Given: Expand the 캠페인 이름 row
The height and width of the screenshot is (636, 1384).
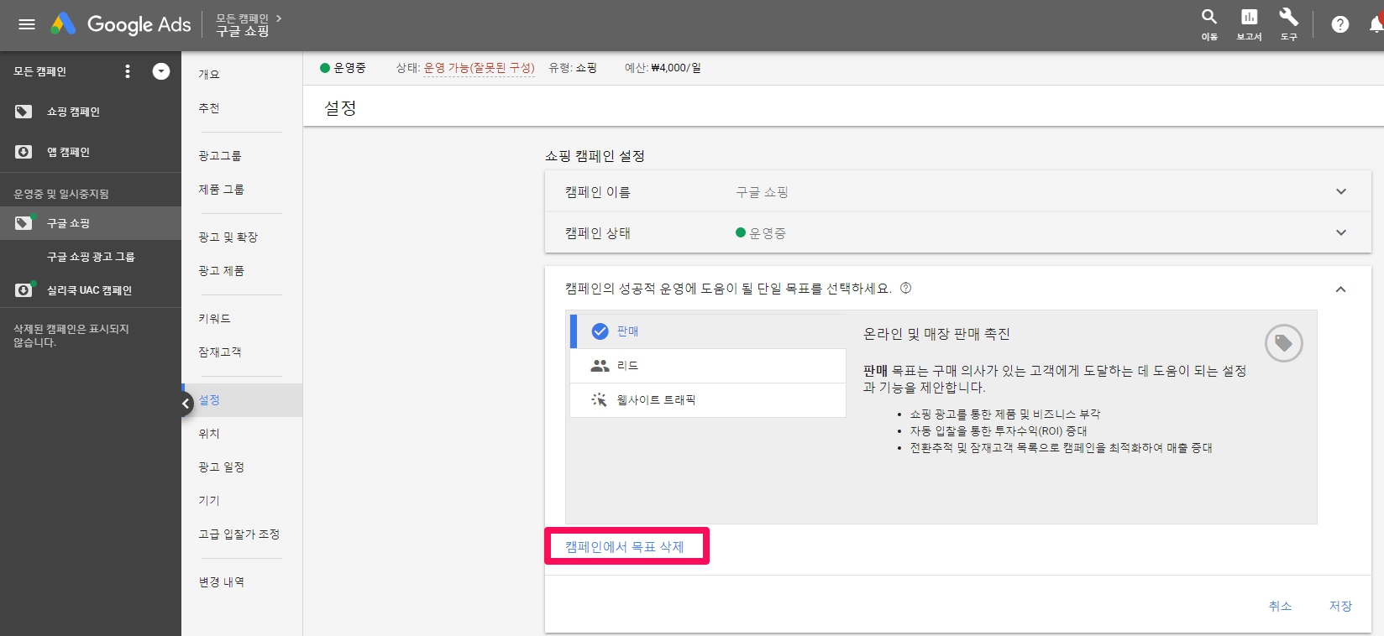Looking at the screenshot, I should [x=1340, y=192].
